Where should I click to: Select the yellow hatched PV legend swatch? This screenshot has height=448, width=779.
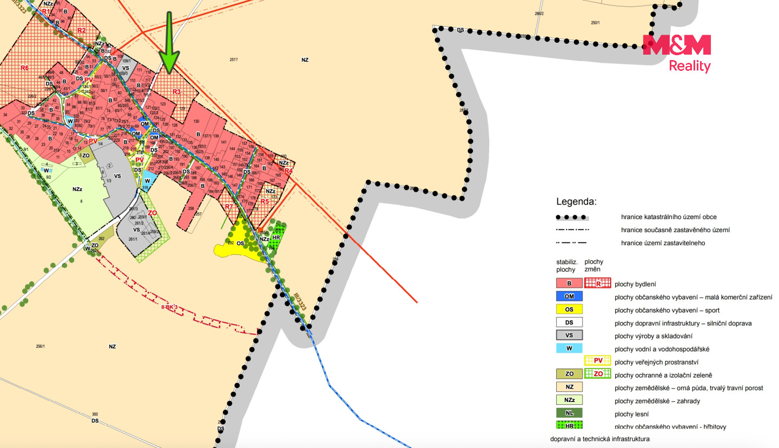pyautogui.click(x=598, y=361)
